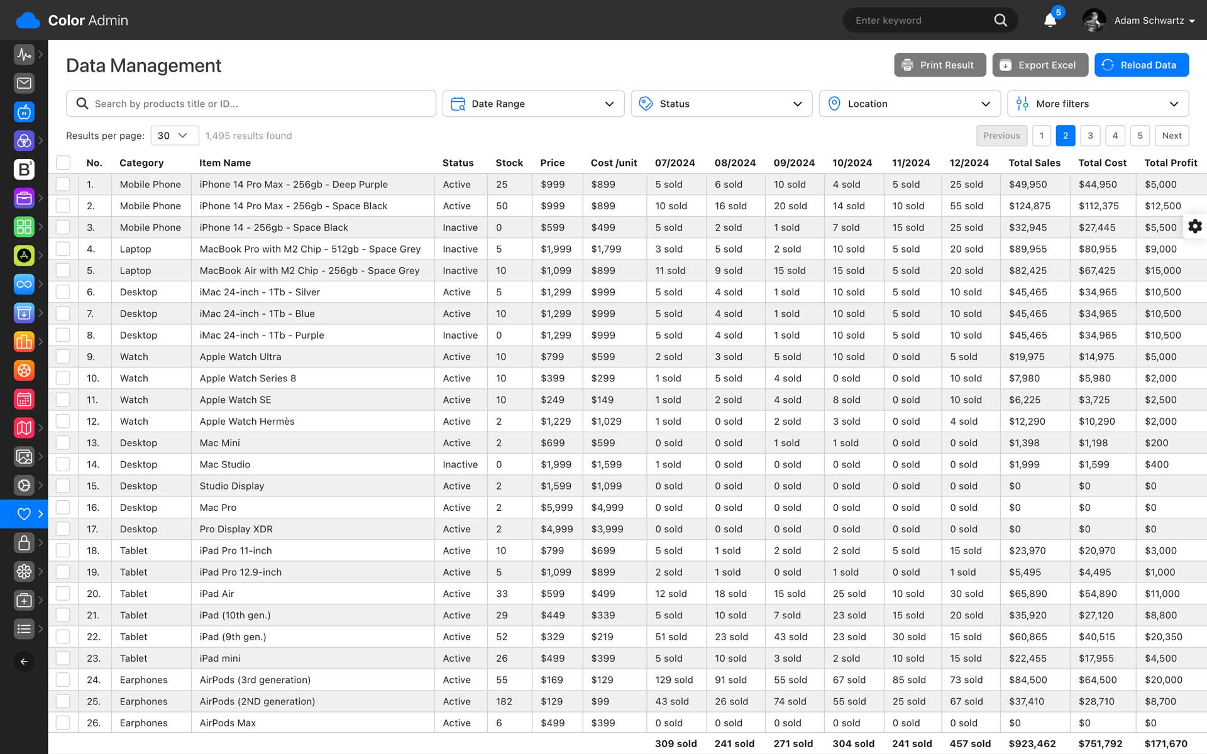This screenshot has width=1207, height=754.
Task: Collapse sidebar with the back arrow button
Action: pyautogui.click(x=24, y=662)
